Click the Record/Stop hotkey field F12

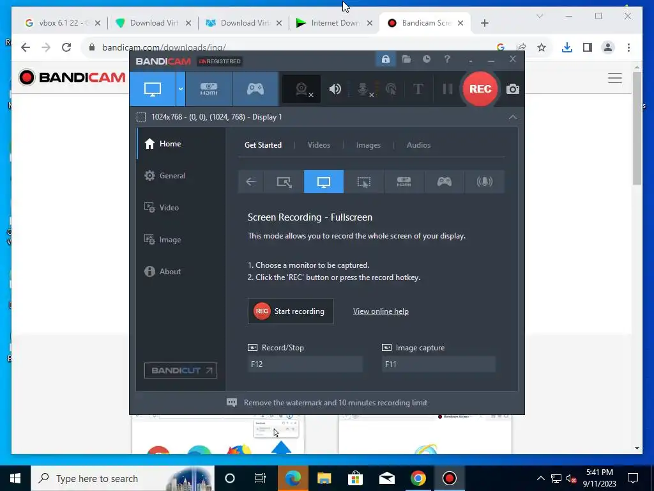pos(305,364)
